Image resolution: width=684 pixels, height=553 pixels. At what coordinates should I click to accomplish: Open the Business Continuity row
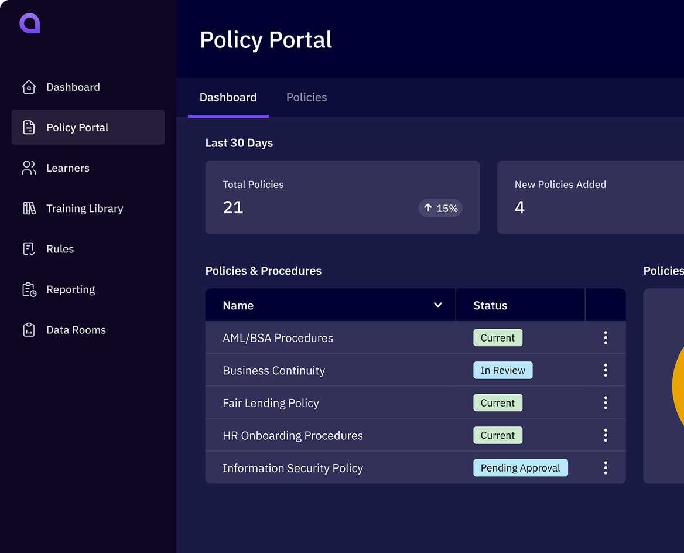point(415,370)
